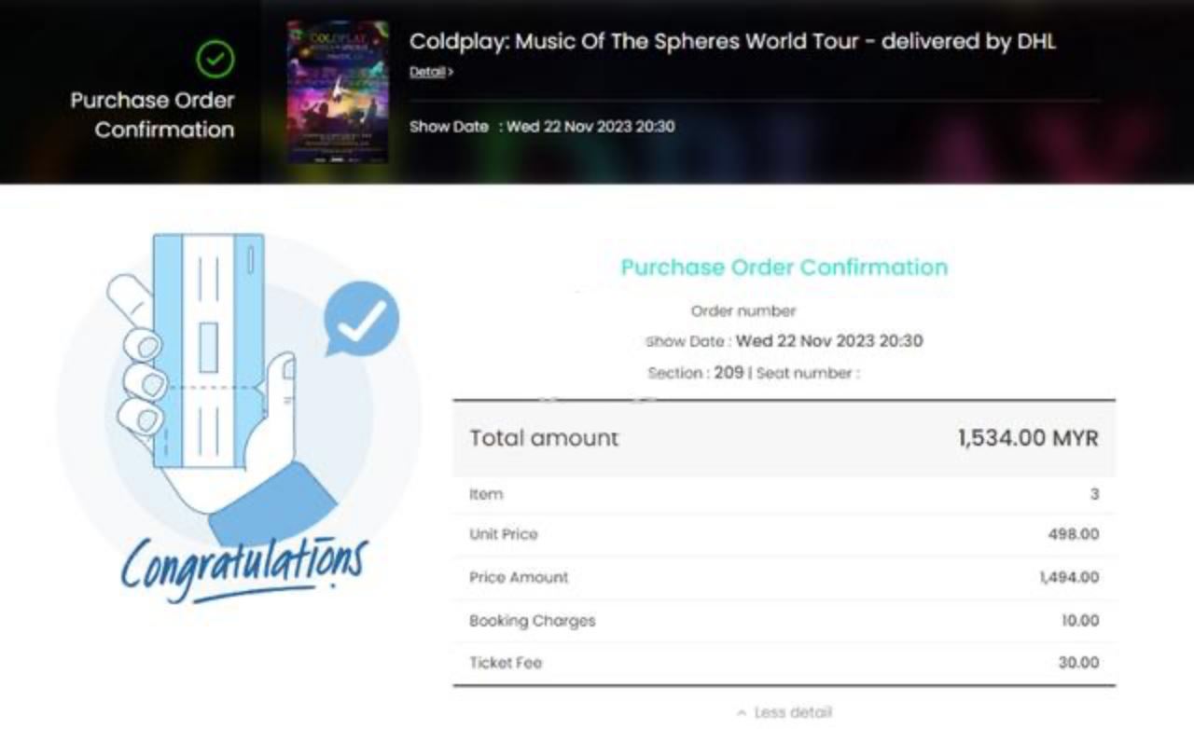Screen dimensions: 1194x729
Task: Click the Purchase Order Confirmation sidebar label
Action: point(150,115)
